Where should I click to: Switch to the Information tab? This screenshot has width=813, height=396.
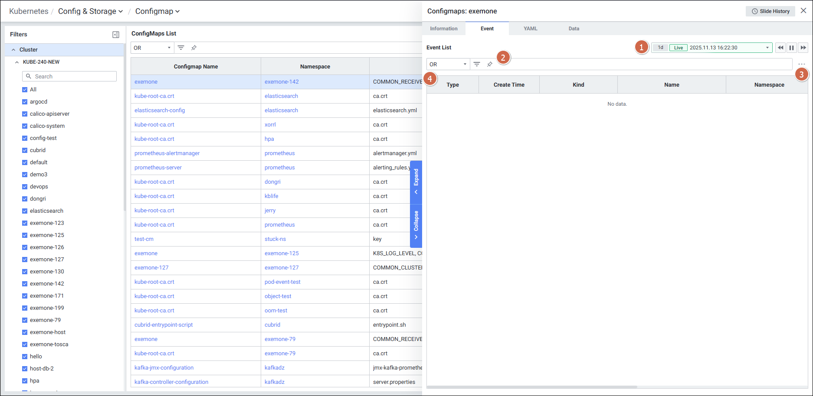(x=443, y=29)
